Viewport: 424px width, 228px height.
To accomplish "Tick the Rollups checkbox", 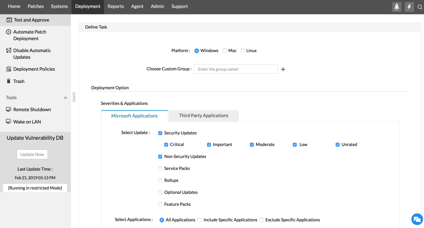I will tap(160, 180).
